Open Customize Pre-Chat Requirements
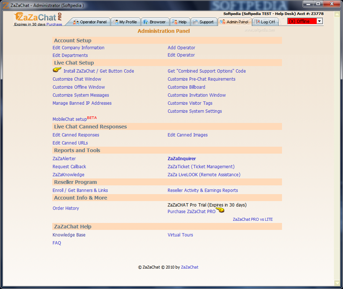This screenshot has width=343, height=289. tap(202, 79)
